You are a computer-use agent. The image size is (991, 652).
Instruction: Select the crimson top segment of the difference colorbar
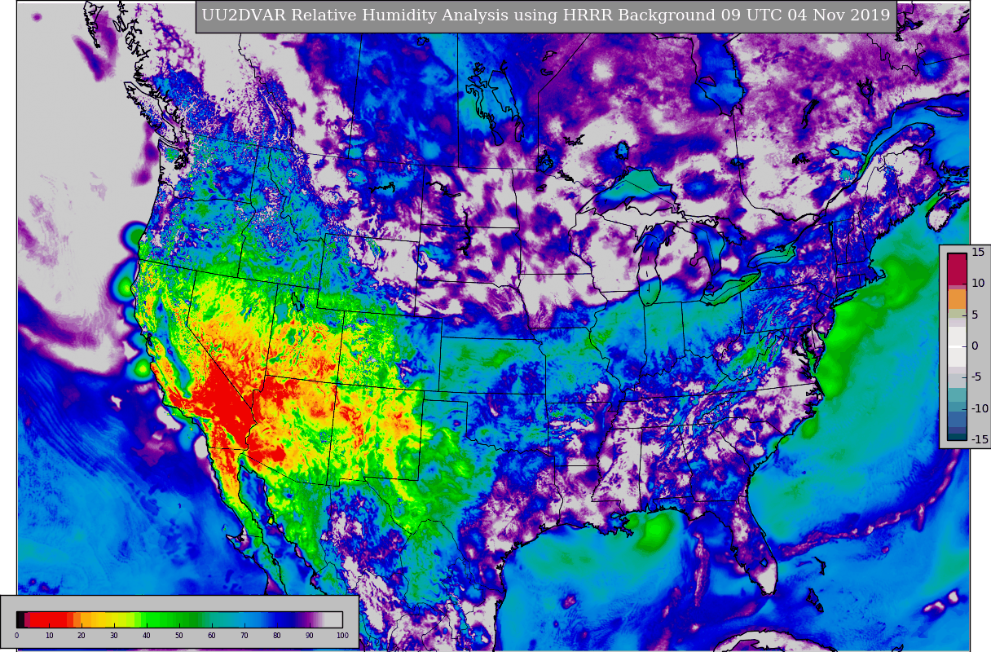pyautogui.click(x=957, y=269)
